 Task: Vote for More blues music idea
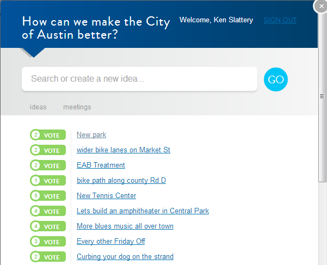48,226
